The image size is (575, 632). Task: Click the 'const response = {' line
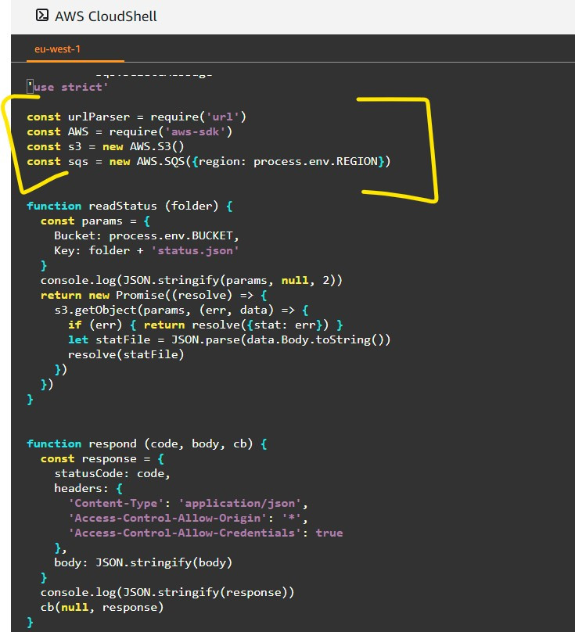point(102,458)
